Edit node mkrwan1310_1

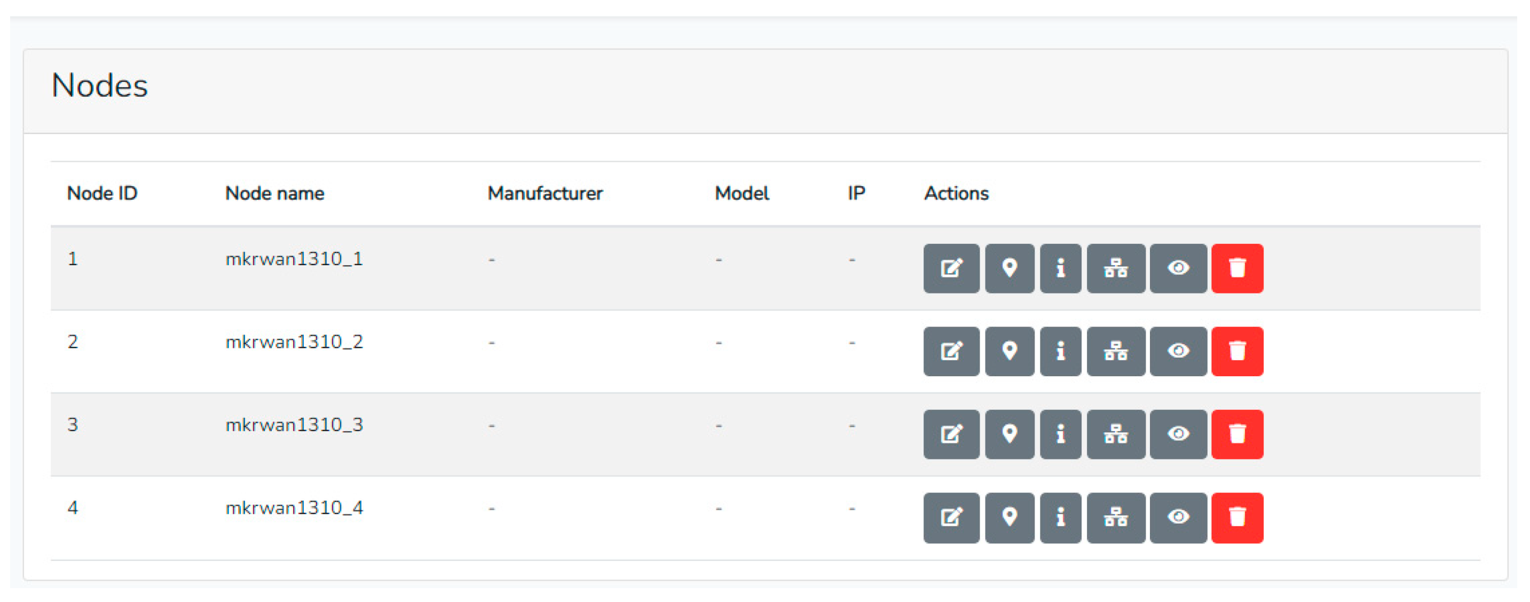click(x=951, y=268)
